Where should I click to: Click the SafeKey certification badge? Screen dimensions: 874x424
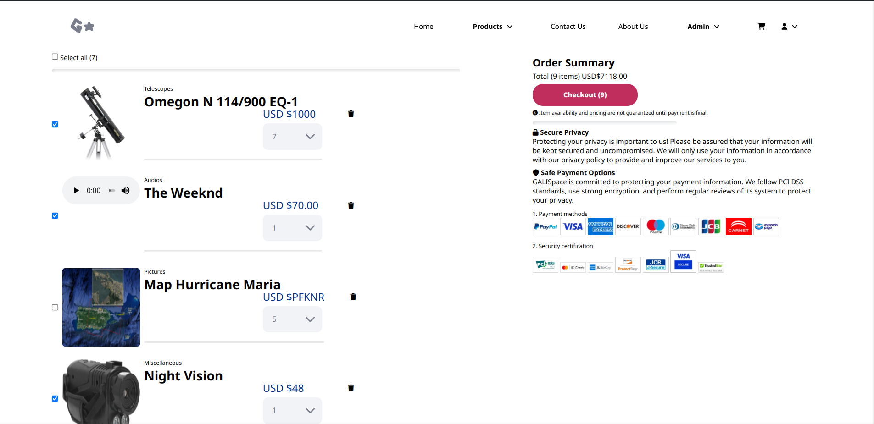(x=601, y=267)
